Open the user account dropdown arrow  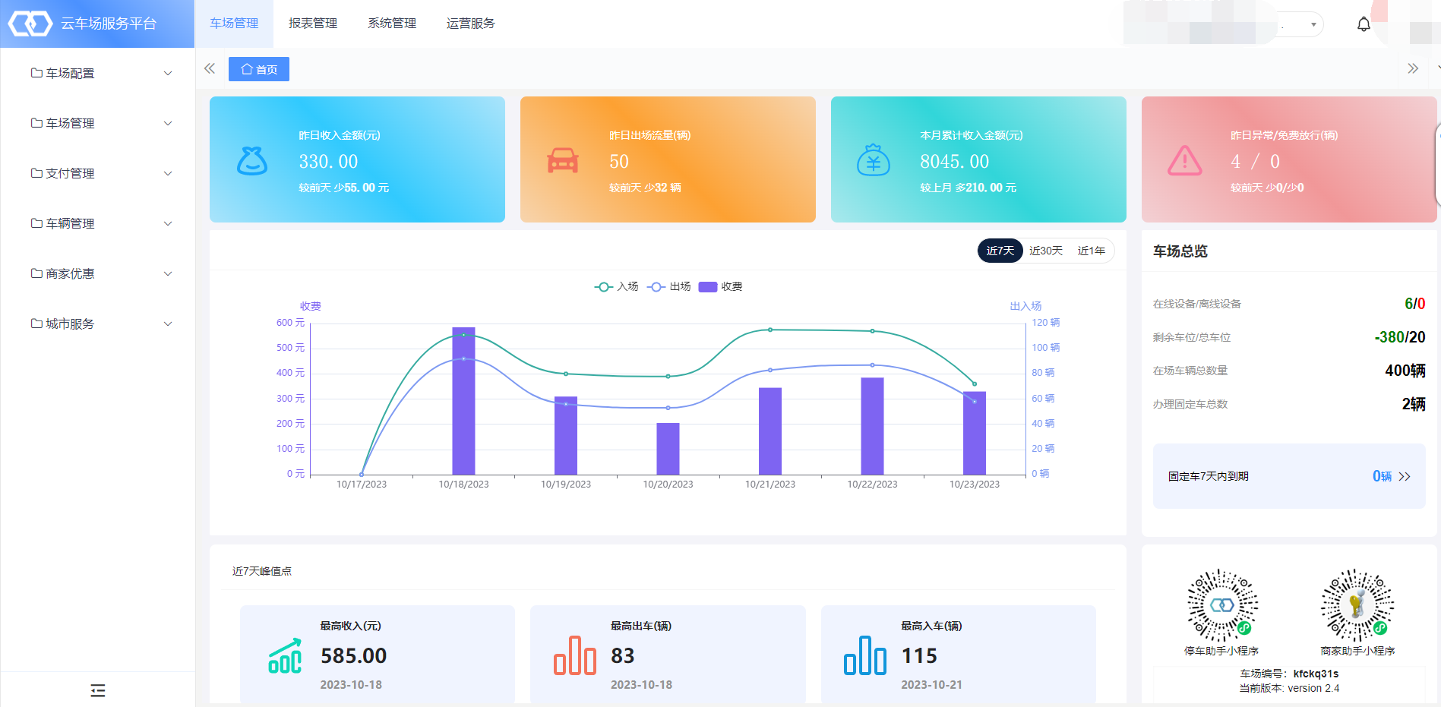(1313, 24)
